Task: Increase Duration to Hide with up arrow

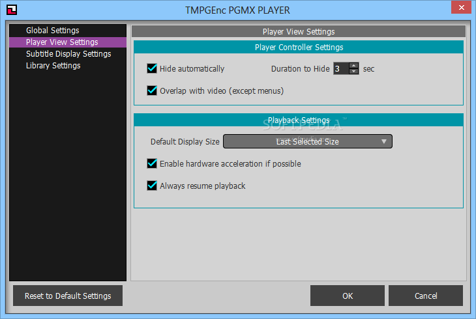Action: click(353, 66)
